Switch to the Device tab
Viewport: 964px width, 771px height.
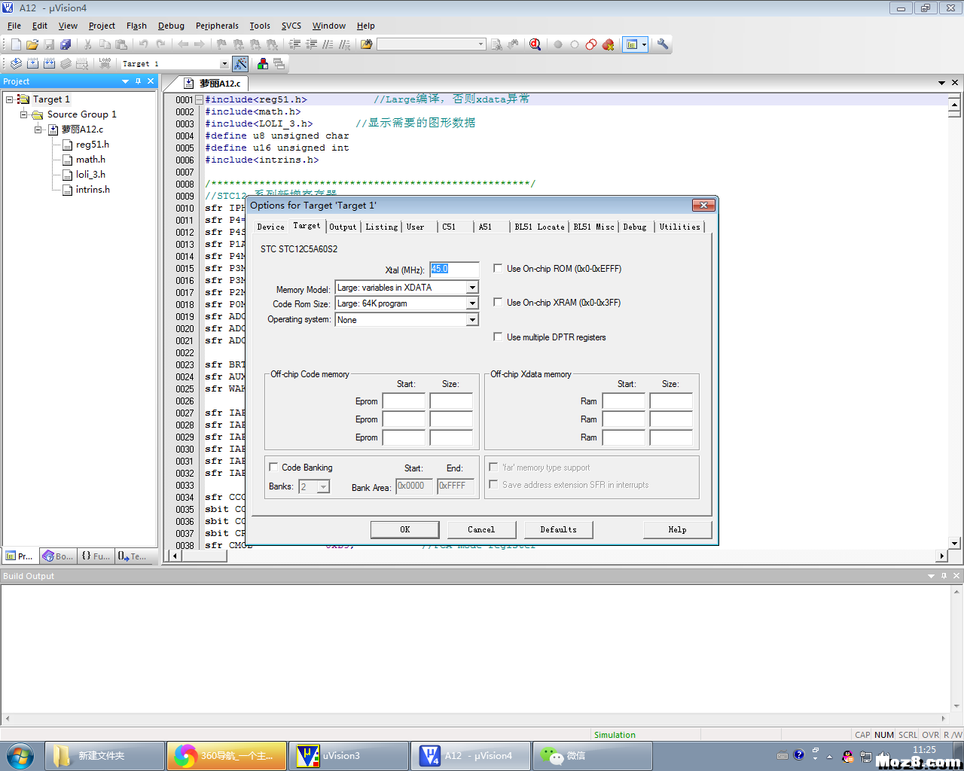click(270, 227)
